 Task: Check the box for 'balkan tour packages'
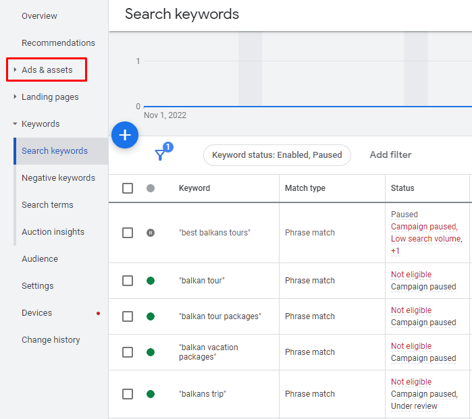coord(128,316)
